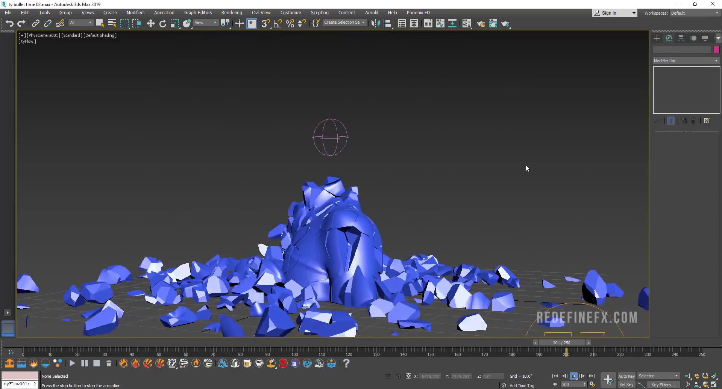Screen dimensions: 722x389
Task: Open the Rendering menu
Action: point(231,12)
